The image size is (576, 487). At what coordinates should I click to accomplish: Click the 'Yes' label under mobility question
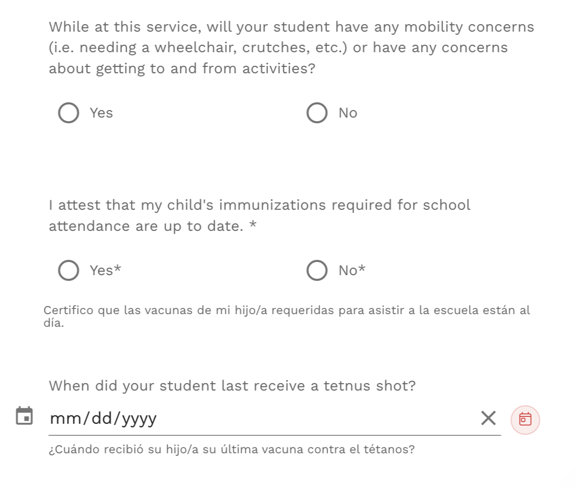click(x=101, y=113)
